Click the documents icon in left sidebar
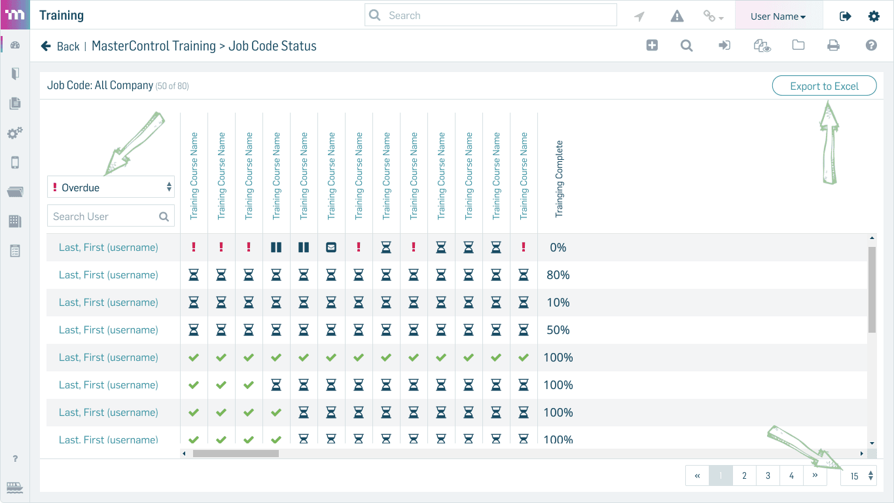 click(15, 103)
